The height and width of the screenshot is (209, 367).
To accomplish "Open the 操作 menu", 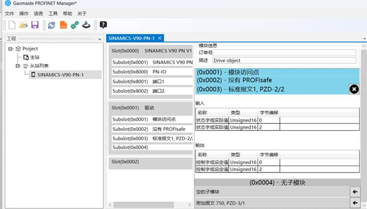I will [24, 14].
